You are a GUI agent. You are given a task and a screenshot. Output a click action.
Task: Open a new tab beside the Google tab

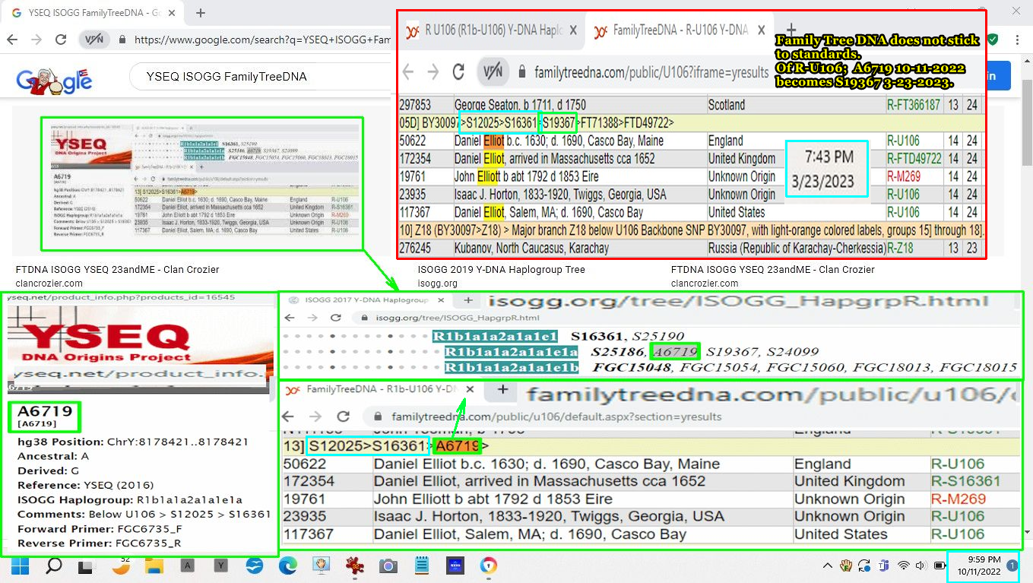tap(201, 13)
